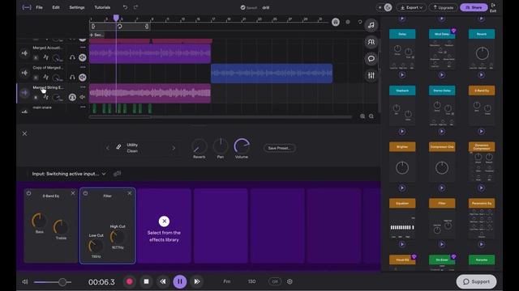519x291 pixels.
Task: Mute the Merged String track
Action: 83,97
